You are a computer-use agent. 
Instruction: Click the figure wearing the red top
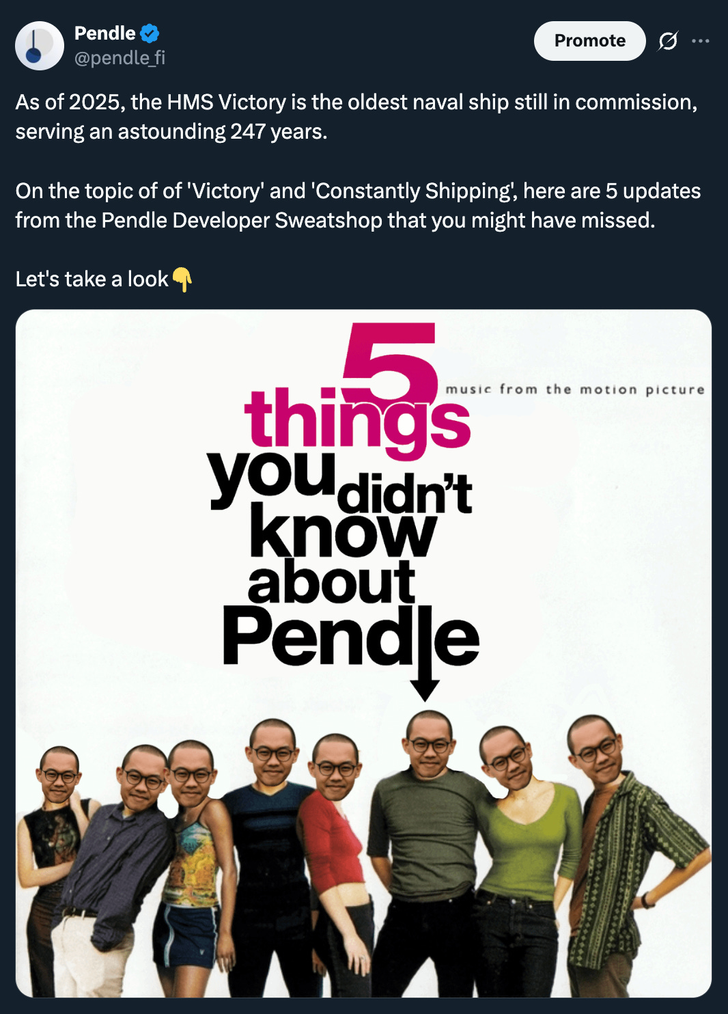click(x=334, y=864)
